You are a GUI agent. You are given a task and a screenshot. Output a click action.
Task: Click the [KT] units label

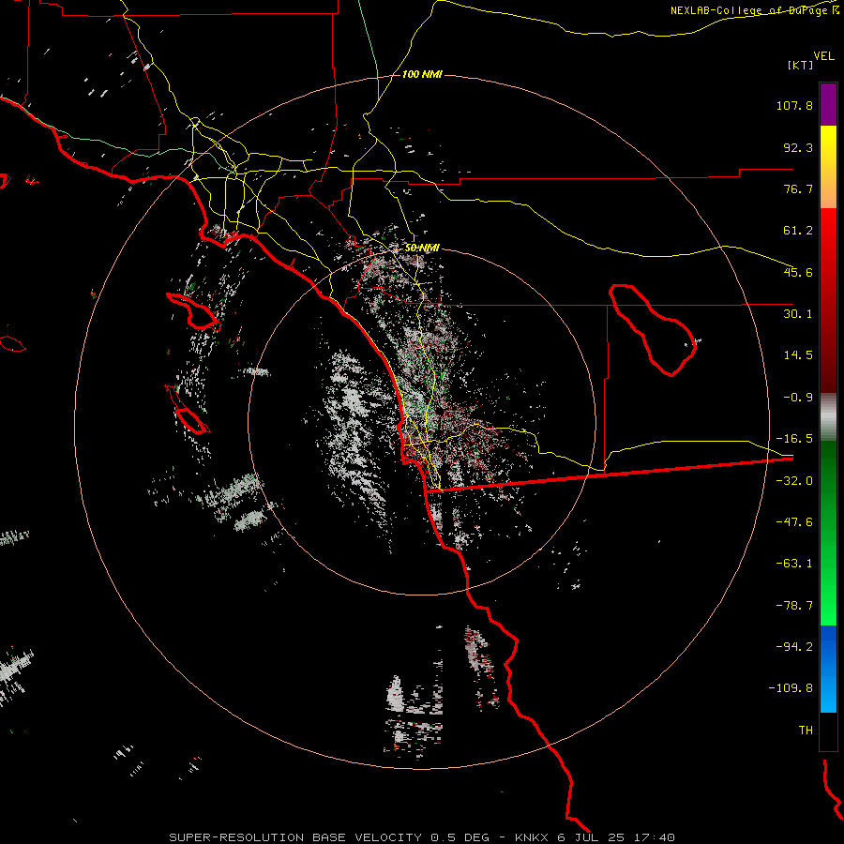[x=801, y=65]
